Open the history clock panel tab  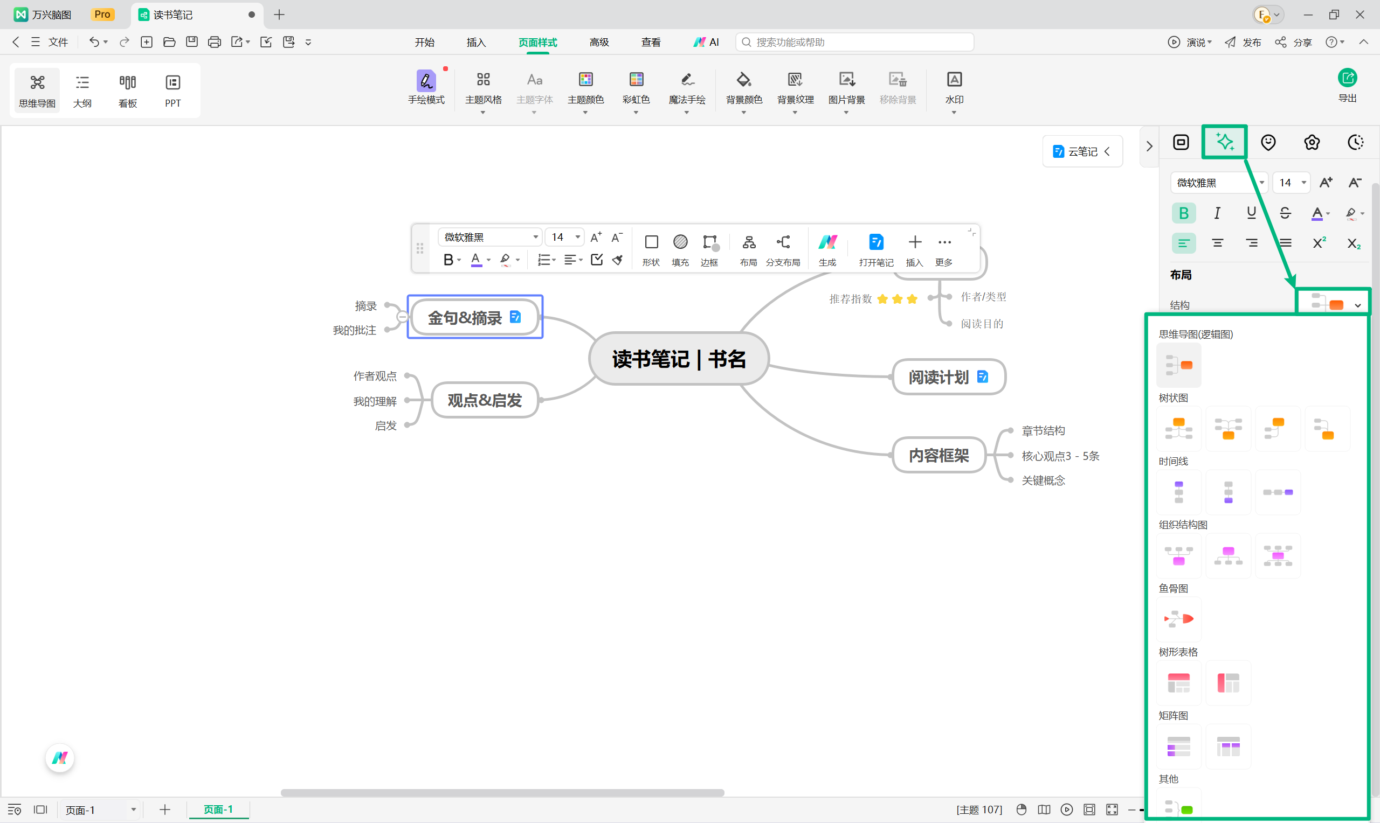[1356, 143]
